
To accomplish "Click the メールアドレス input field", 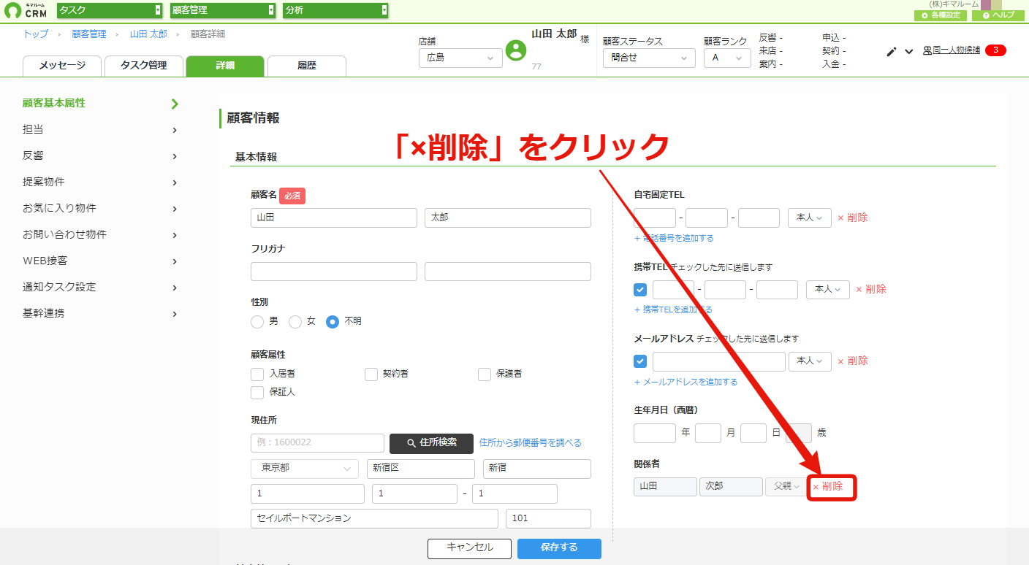I will point(719,361).
